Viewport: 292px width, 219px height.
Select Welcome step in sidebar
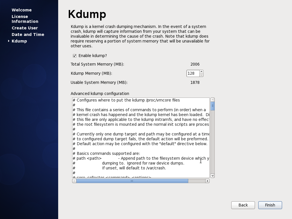point(22,10)
